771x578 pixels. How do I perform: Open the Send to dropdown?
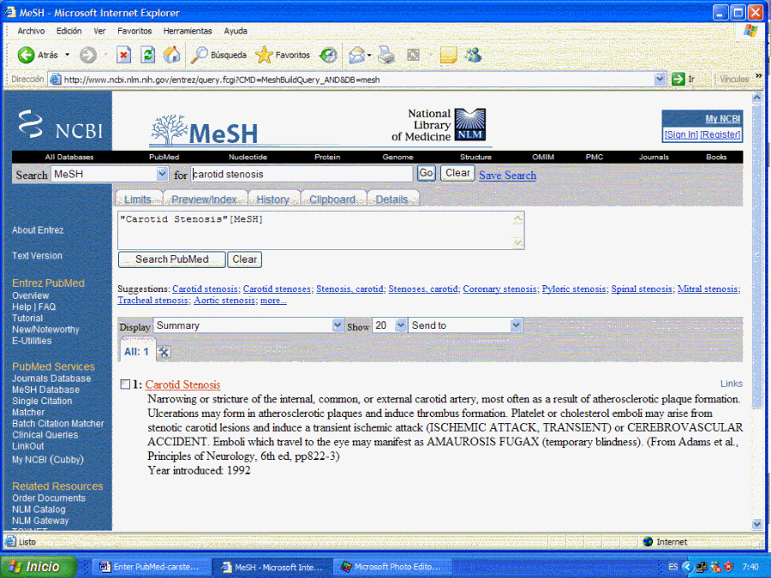point(516,325)
